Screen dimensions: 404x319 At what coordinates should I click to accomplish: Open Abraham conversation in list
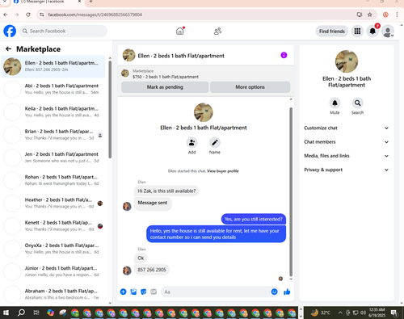click(x=53, y=294)
